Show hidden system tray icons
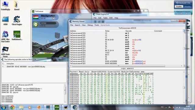 coord(166,107)
